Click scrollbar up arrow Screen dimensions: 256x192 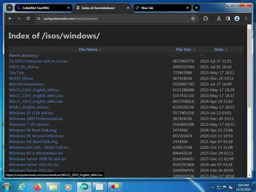click(x=249, y=27)
